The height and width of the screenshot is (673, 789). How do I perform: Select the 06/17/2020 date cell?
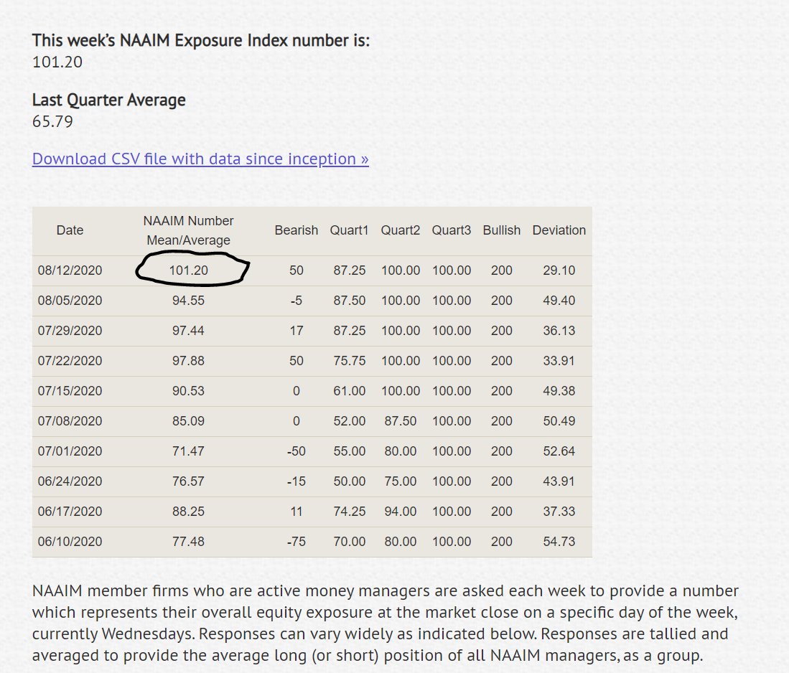click(x=70, y=512)
